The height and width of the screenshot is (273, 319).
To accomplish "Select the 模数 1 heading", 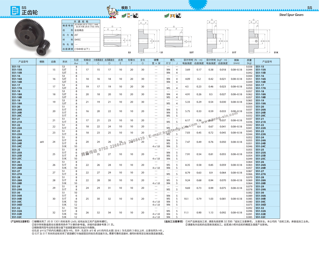I will pos(126,8).
